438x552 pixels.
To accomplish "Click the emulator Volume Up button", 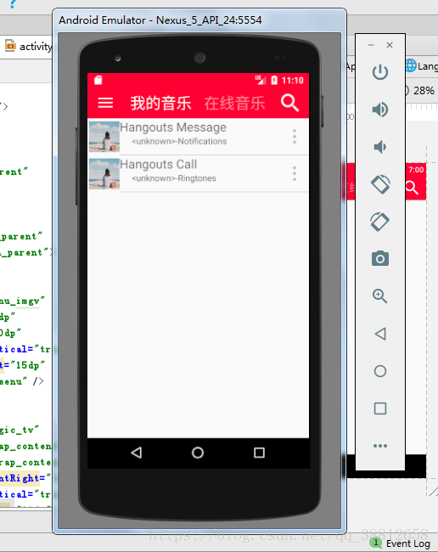I will pyautogui.click(x=380, y=110).
